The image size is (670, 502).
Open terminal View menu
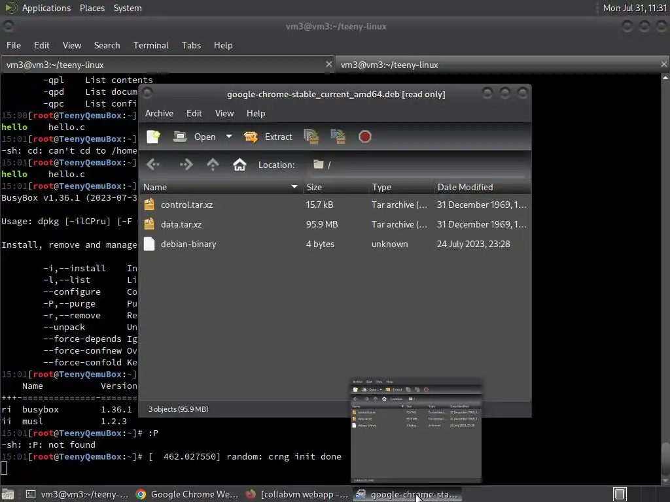(x=72, y=45)
